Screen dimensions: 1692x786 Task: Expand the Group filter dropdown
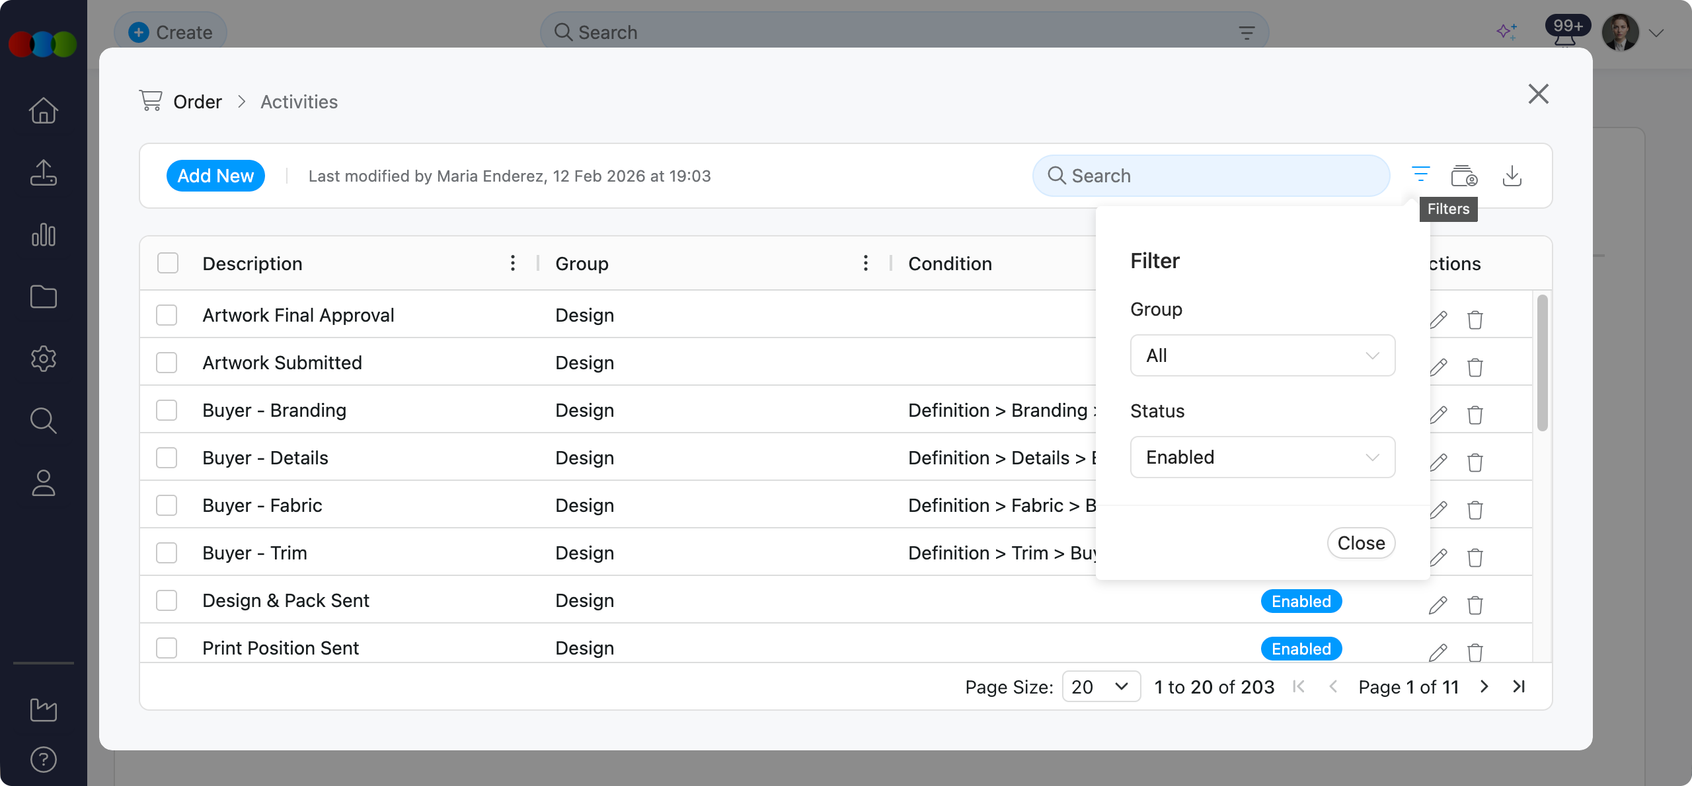tap(1262, 355)
